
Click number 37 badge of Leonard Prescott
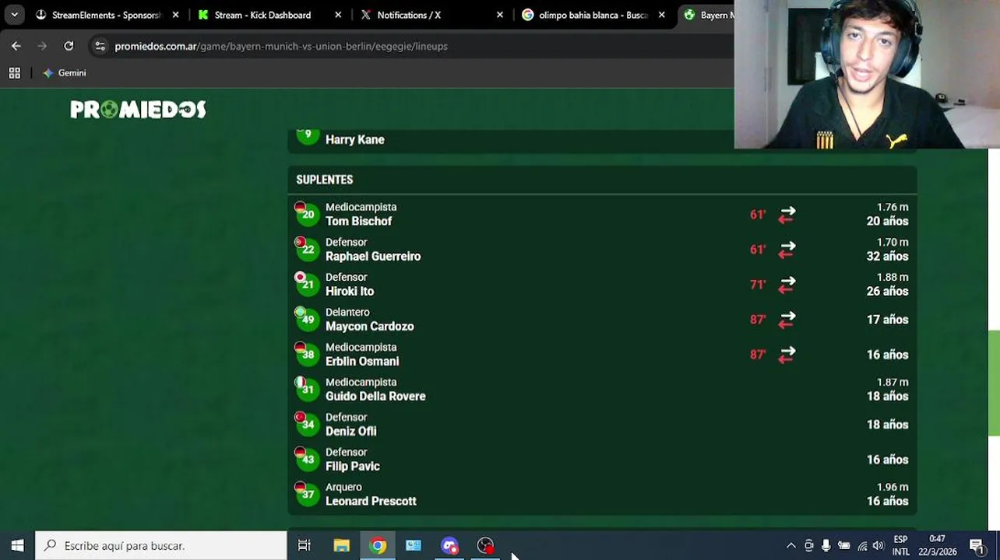pyautogui.click(x=308, y=495)
